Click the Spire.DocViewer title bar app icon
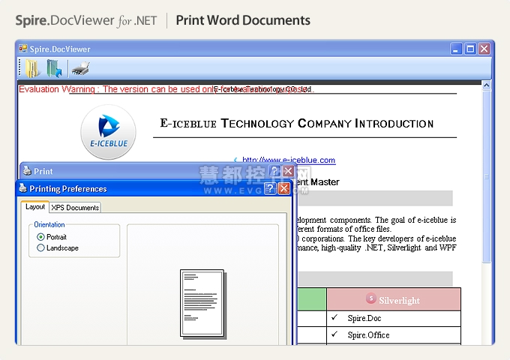This screenshot has width=510, height=360. pyautogui.click(x=22, y=49)
